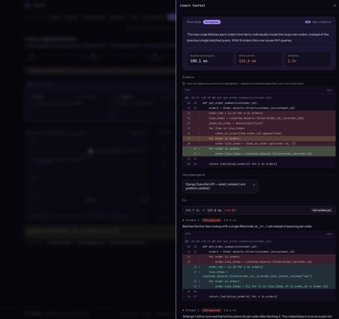Viewport: 339px width, 319px height.
Task: Select the At this commit 124.6 ms card
Action: [x=259, y=59]
